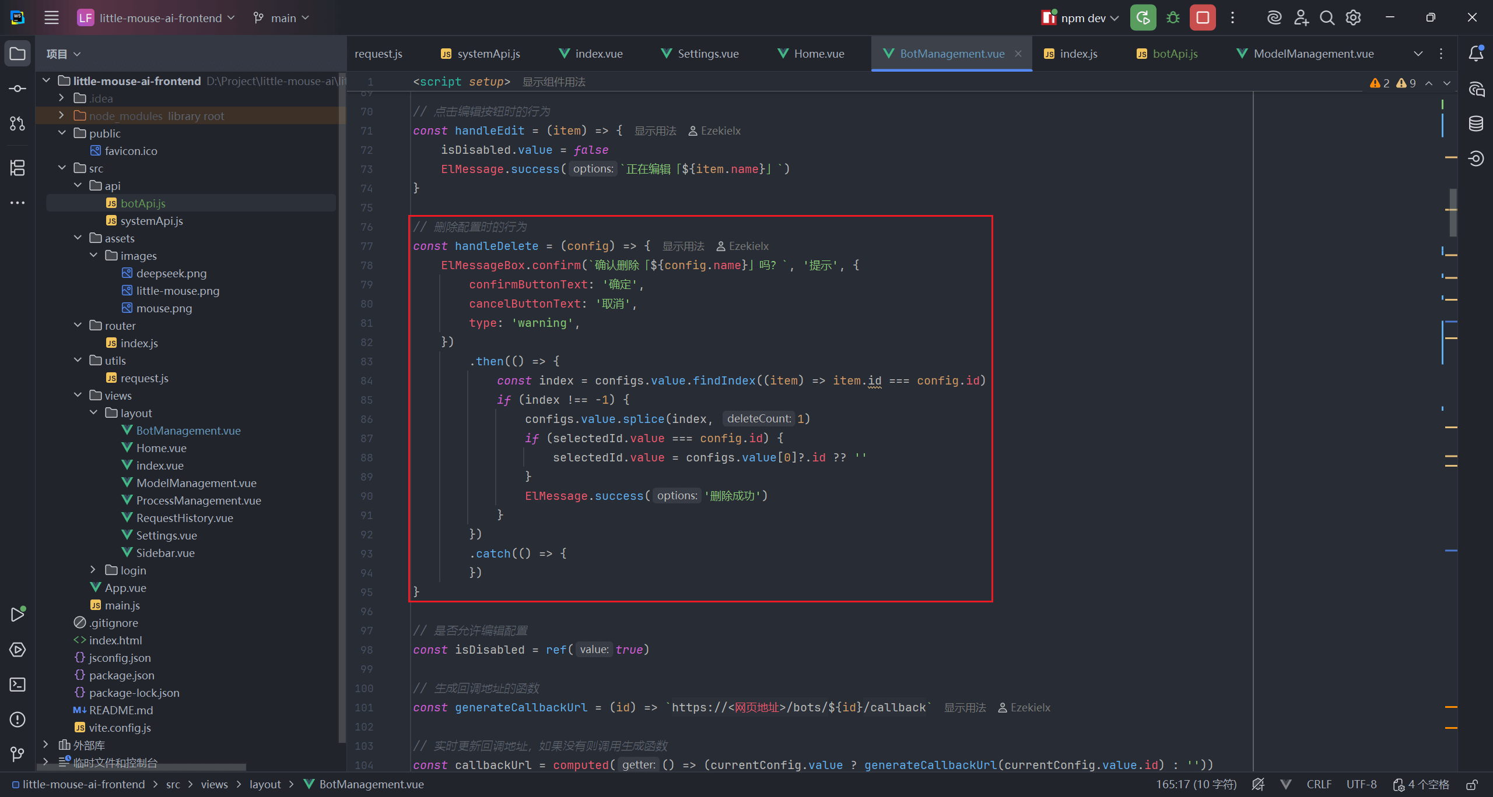The image size is (1493, 797).
Task: Open the Commit tool window icon
Action: [x=17, y=89]
